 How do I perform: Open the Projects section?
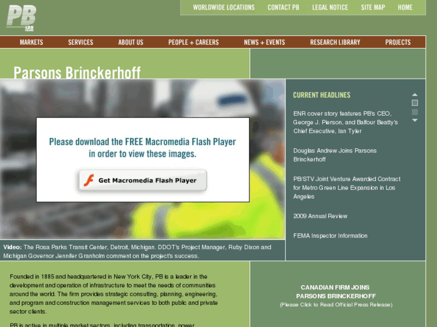[x=398, y=43]
